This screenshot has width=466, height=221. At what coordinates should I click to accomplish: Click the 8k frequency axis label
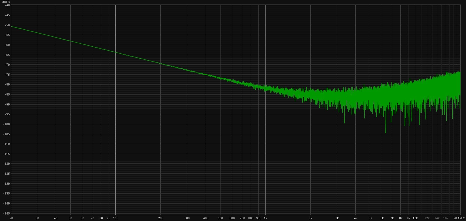pos(401,218)
